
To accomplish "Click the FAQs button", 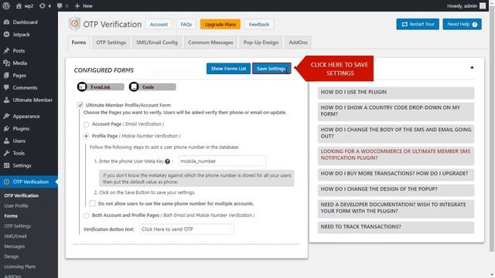I will 186,24.
